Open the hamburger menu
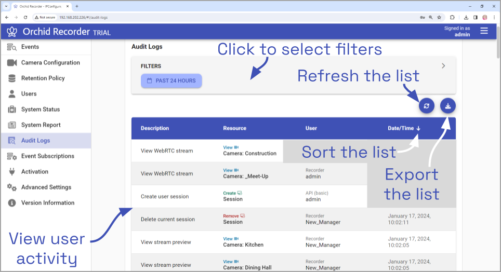Screen dimensions: 501x272 484,31
